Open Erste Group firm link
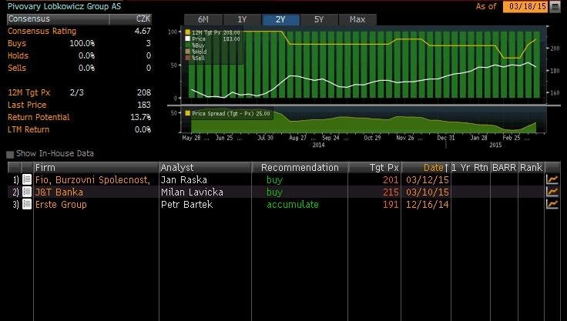The width and height of the screenshot is (567, 321). 61,205
